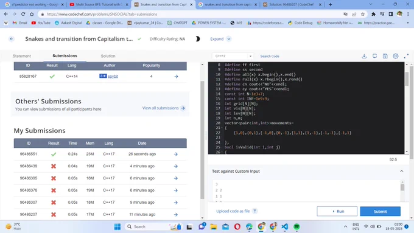Switch to Multi Source BFS YouTube tab
The width and height of the screenshot is (414, 233).
click(99, 4)
